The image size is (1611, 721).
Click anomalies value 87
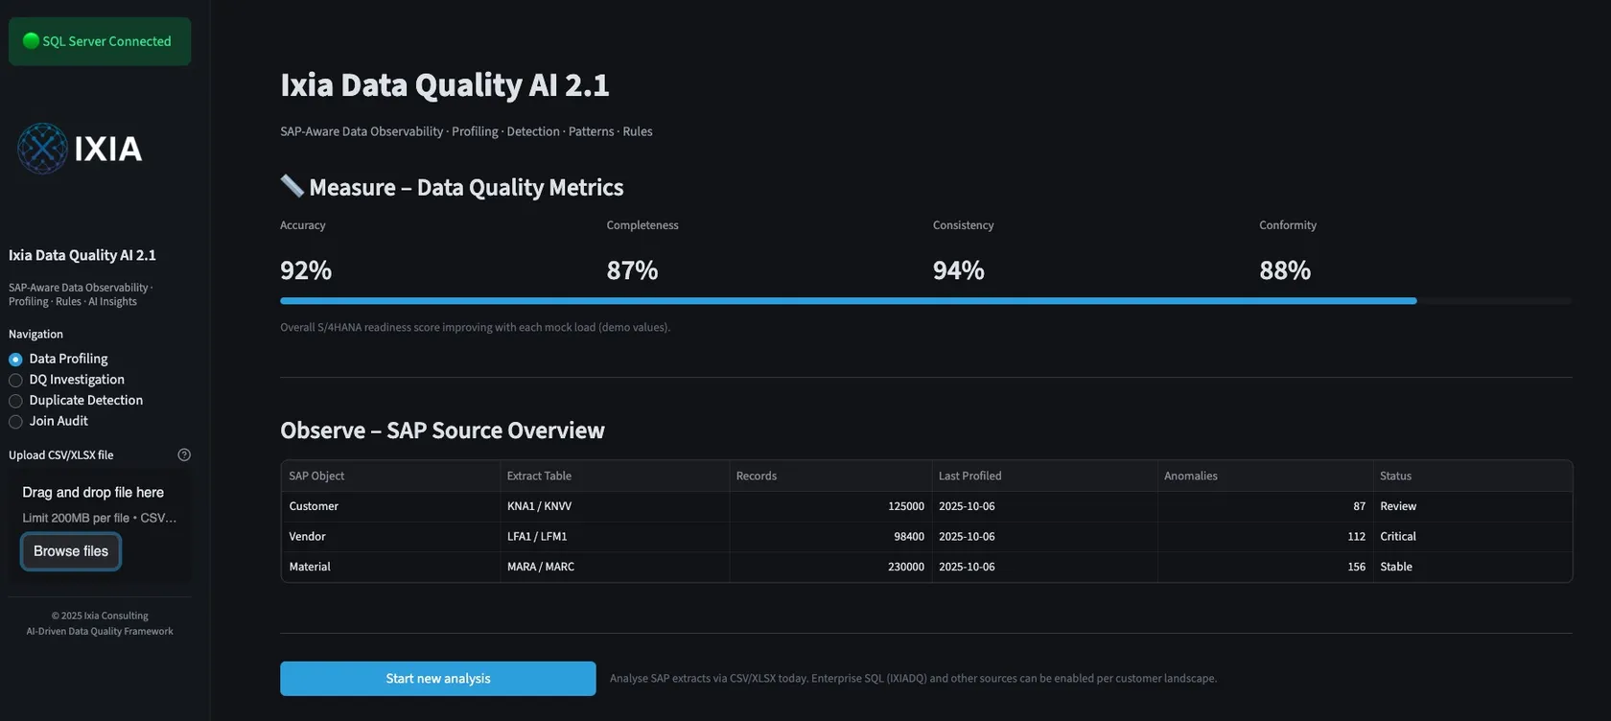pos(1265,506)
